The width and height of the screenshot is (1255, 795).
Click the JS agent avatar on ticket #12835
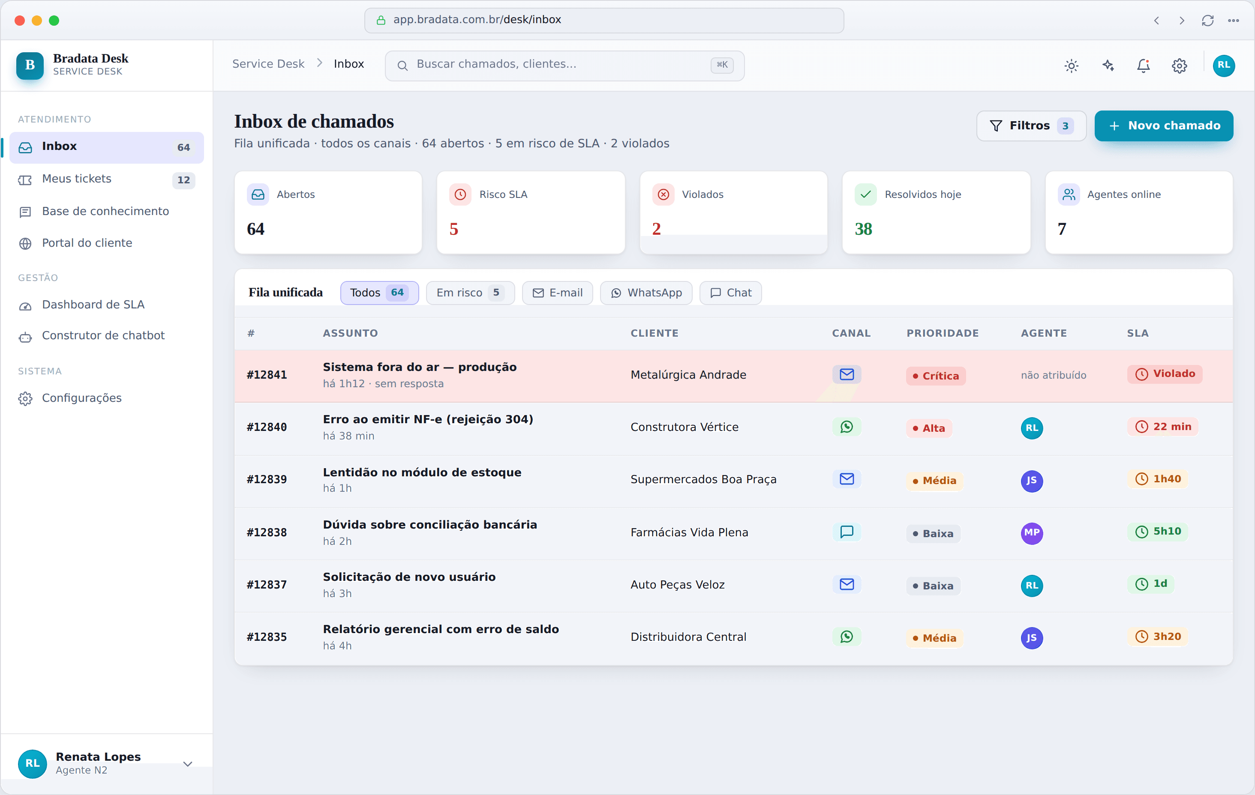[1031, 638]
